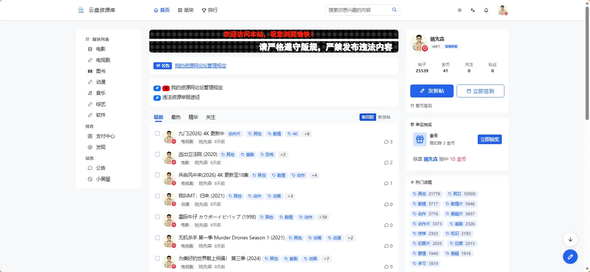Go to 首页 in top navigation
Image resolution: width=590 pixels, height=272 pixels.
click(162, 10)
